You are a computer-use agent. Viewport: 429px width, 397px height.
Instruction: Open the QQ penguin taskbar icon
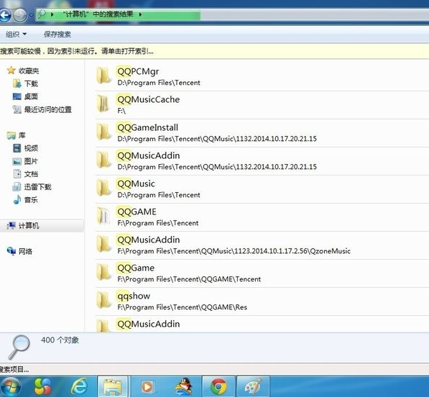coord(183,386)
